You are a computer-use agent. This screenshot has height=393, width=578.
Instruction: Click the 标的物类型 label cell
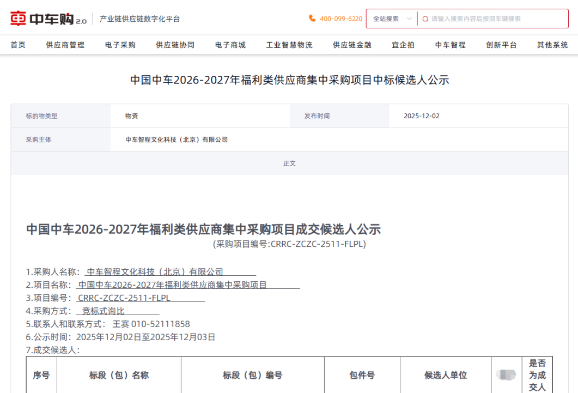pyautogui.click(x=61, y=116)
